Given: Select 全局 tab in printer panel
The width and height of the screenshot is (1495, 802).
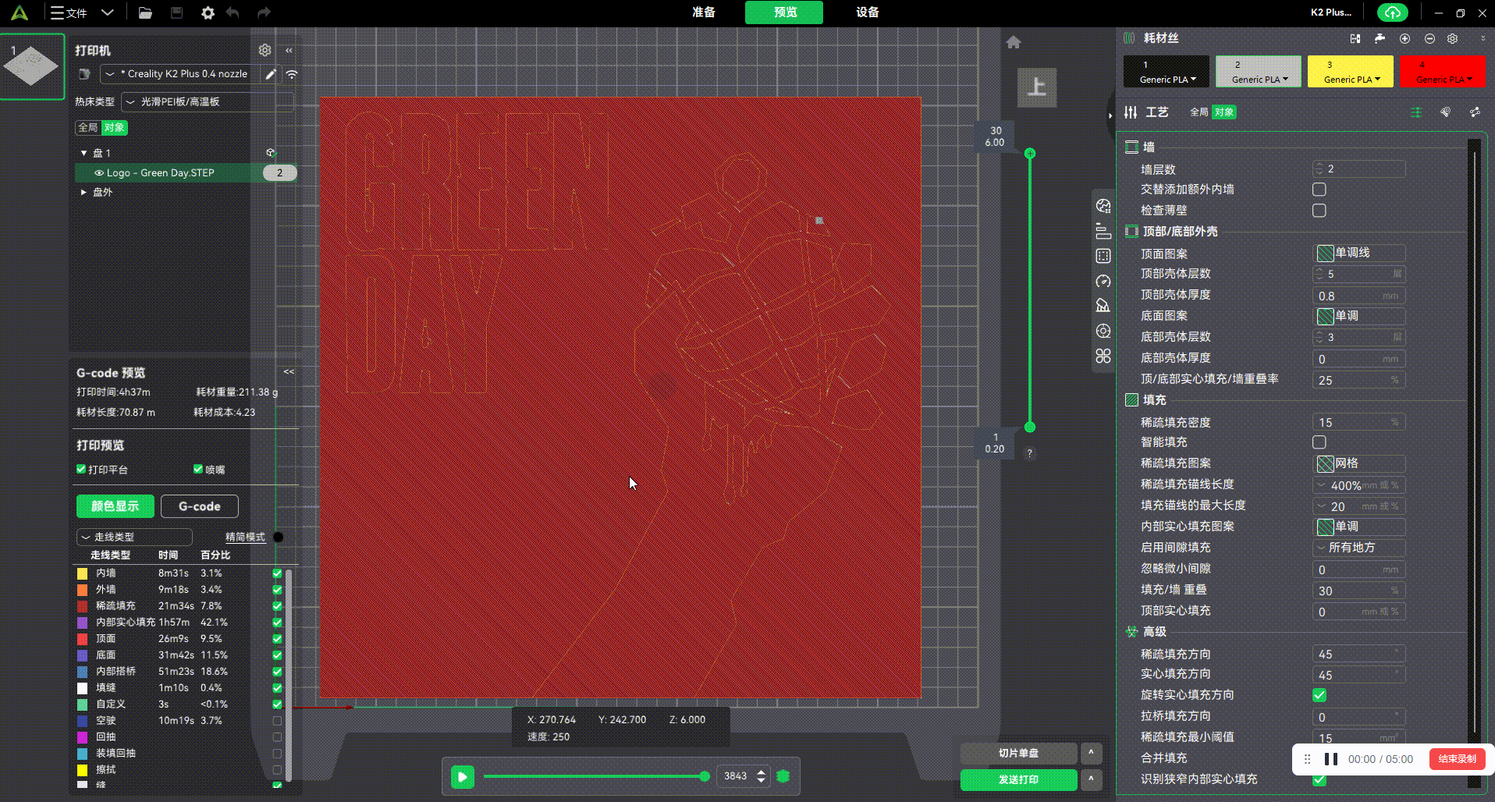Looking at the screenshot, I should coord(88,127).
